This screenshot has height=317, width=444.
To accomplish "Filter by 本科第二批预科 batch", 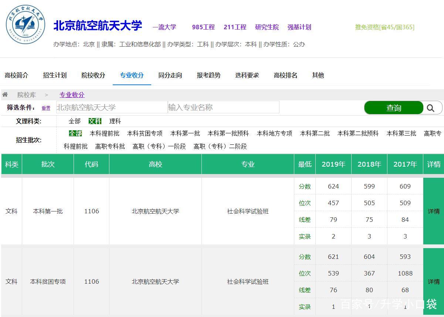I will pos(358,133).
